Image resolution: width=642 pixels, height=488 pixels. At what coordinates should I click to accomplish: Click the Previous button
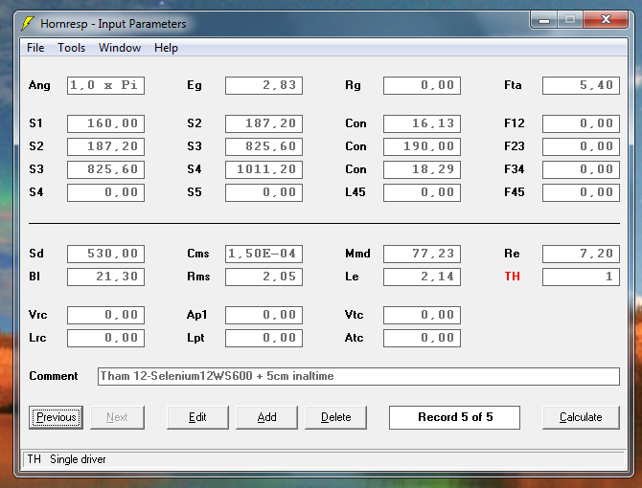57,417
